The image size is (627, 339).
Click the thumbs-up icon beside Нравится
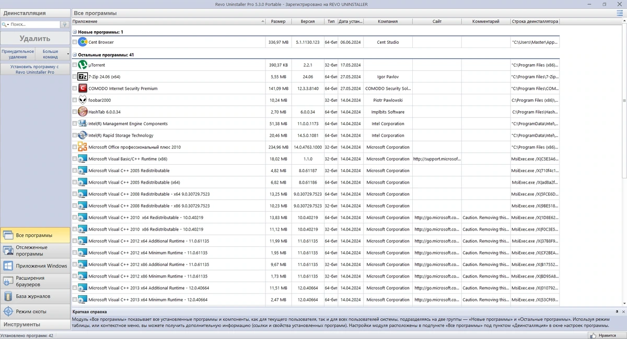tap(594, 336)
